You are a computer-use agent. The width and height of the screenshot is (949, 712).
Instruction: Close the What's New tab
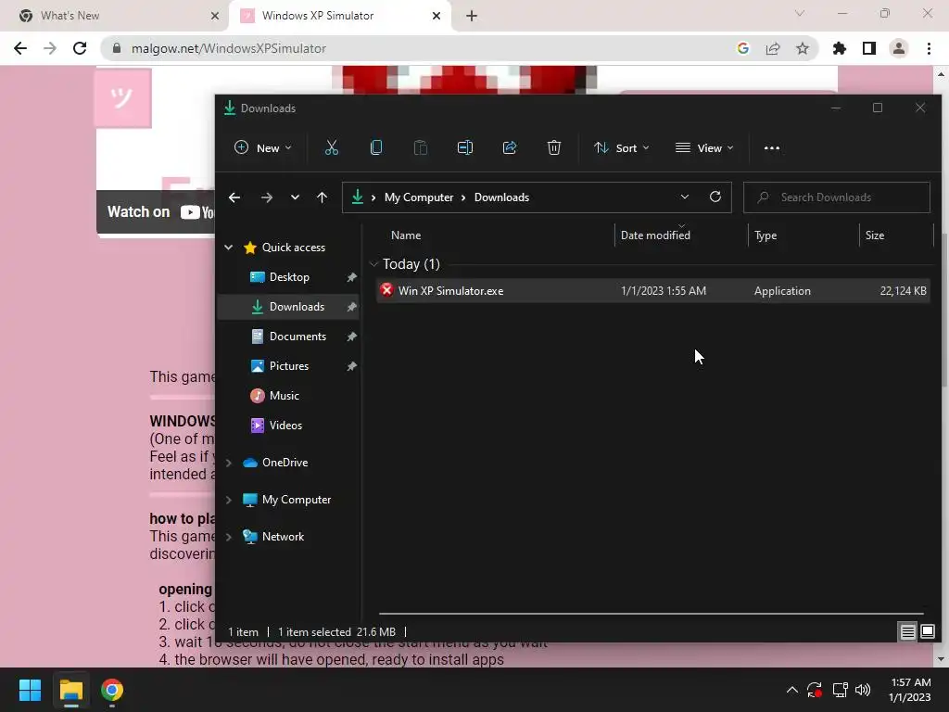point(215,16)
